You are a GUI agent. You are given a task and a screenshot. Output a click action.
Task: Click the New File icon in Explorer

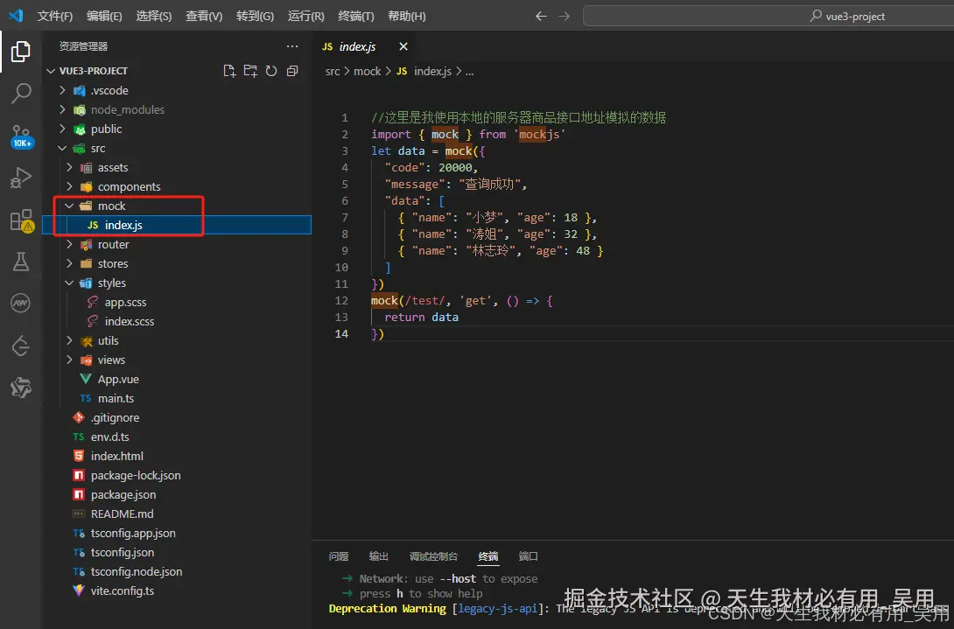click(229, 71)
